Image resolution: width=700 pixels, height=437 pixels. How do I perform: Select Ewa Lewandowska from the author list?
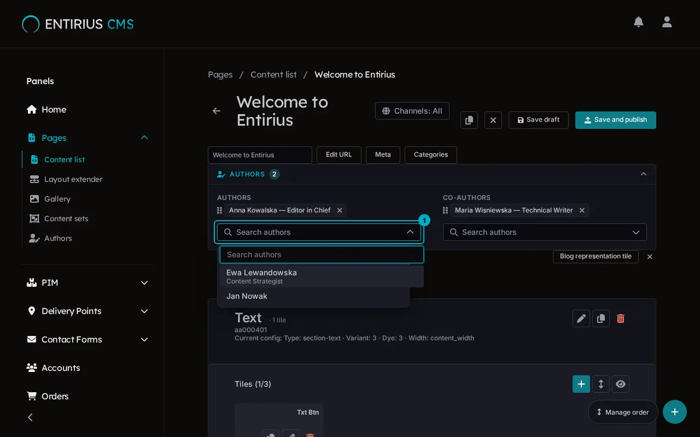[322, 276]
